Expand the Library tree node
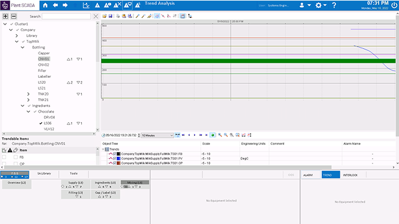The height and width of the screenshot is (224, 399). click(x=17, y=35)
